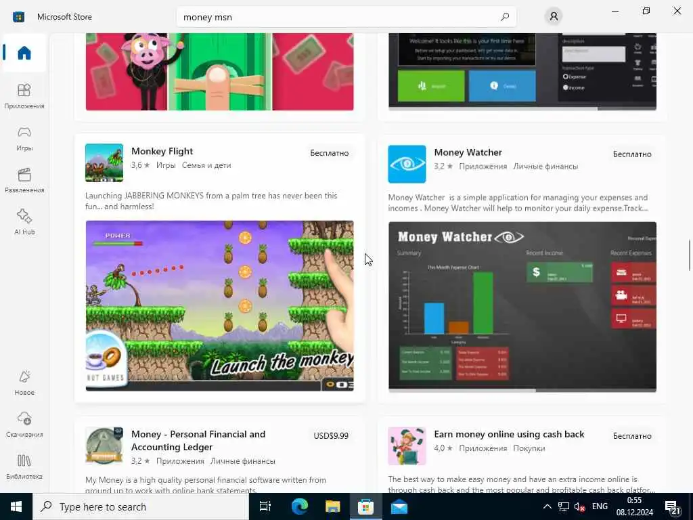
Task: Open Earn money online using cash back
Action: (x=509, y=434)
